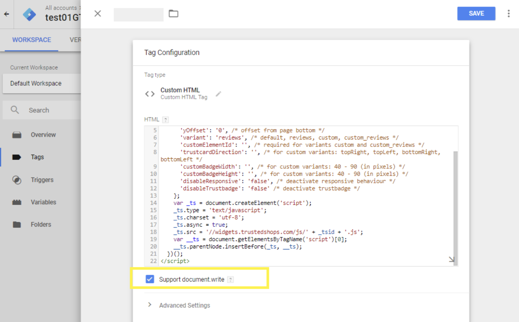
Task: Uncheck Support document.write checkbox
Action: click(150, 279)
